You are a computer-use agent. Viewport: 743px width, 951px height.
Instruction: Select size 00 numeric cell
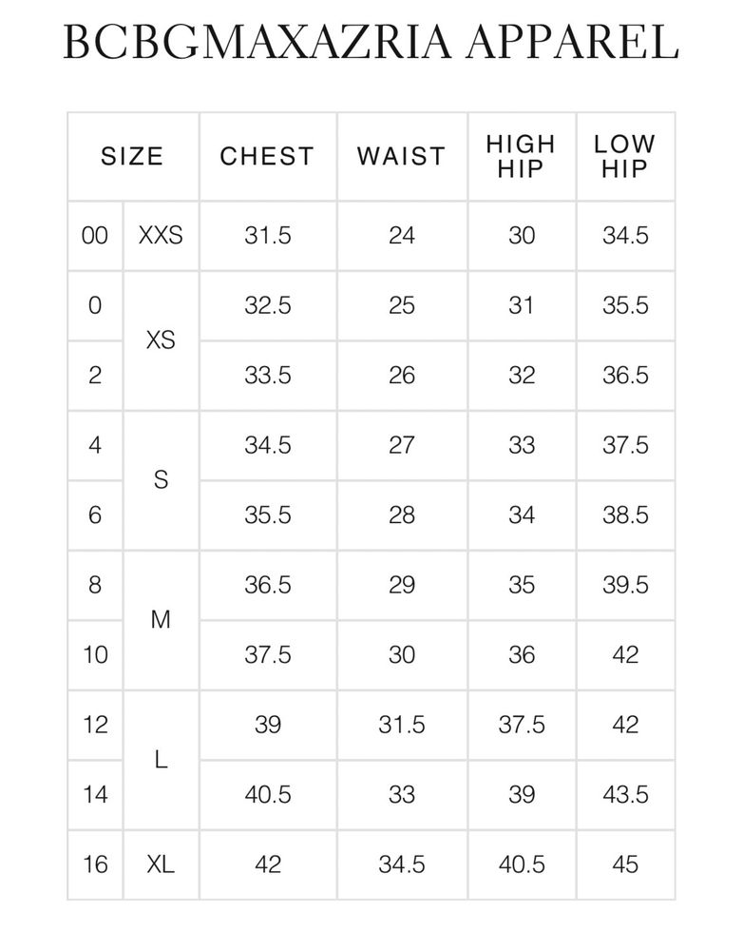(x=95, y=235)
